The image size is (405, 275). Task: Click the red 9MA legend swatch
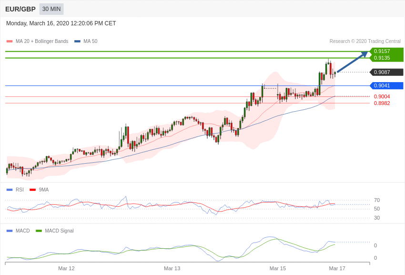33,190
